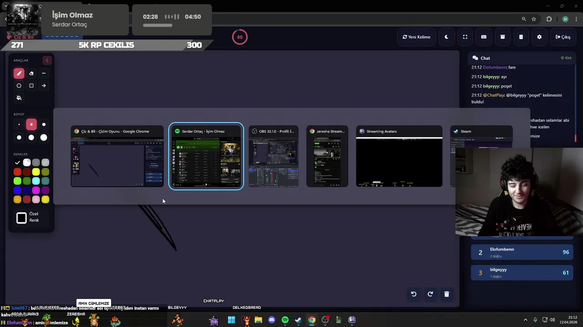583x327 pixels.
Task: Click the Elofumbenn score row
Action: [522, 252]
